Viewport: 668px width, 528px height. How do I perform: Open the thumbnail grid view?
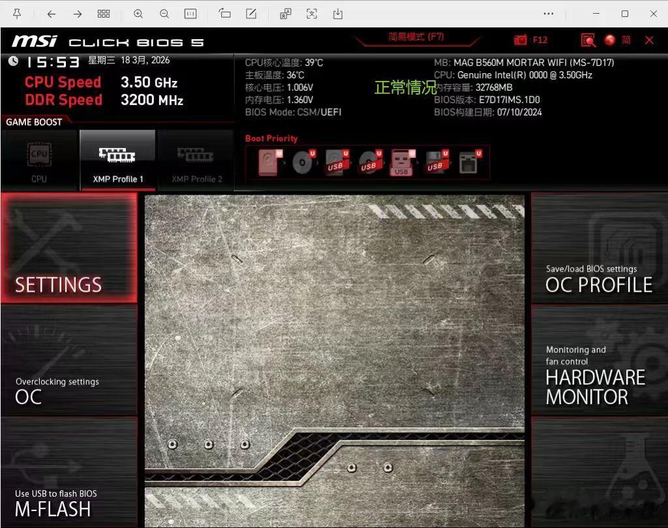pyautogui.click(x=104, y=14)
